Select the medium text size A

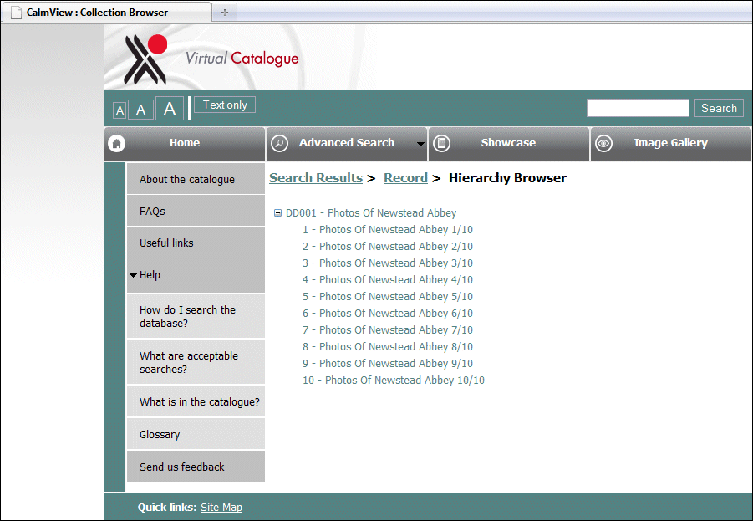pyautogui.click(x=140, y=109)
